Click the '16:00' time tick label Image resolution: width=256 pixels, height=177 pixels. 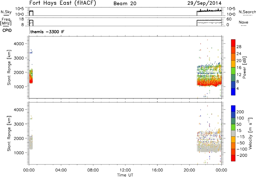coord(157,170)
